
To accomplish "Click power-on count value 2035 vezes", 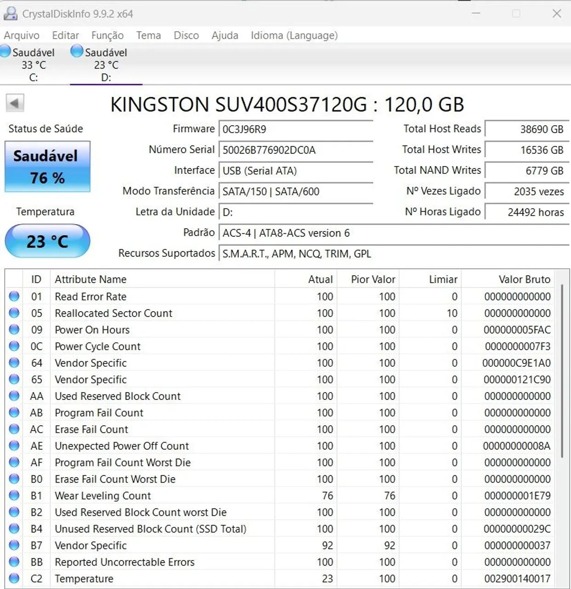I will 527,191.
